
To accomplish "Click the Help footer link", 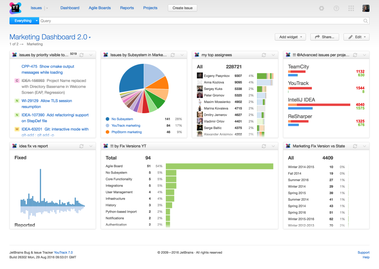I will tap(366, 257).
